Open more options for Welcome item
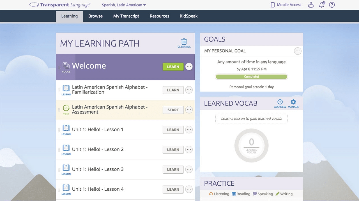Screen dimensions: 359x201 pos(189,67)
